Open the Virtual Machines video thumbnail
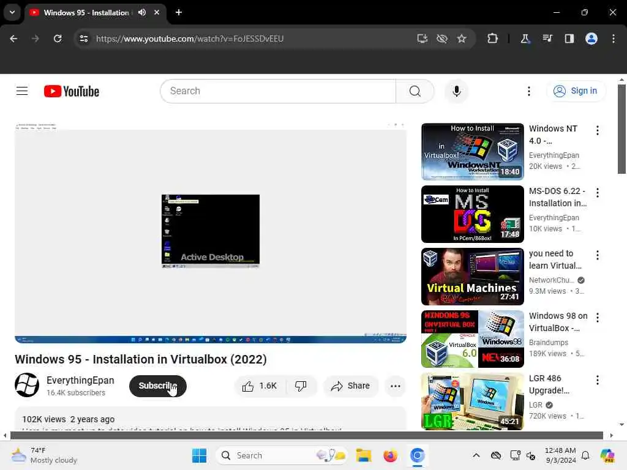 coord(472,277)
